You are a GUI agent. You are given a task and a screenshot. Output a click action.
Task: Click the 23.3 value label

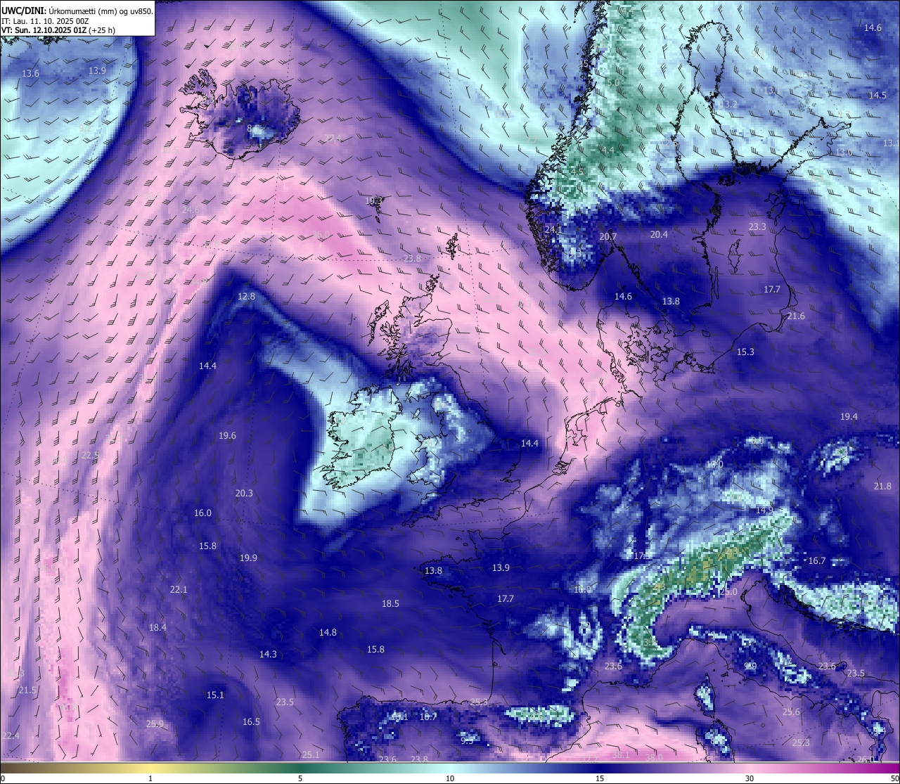point(757,227)
